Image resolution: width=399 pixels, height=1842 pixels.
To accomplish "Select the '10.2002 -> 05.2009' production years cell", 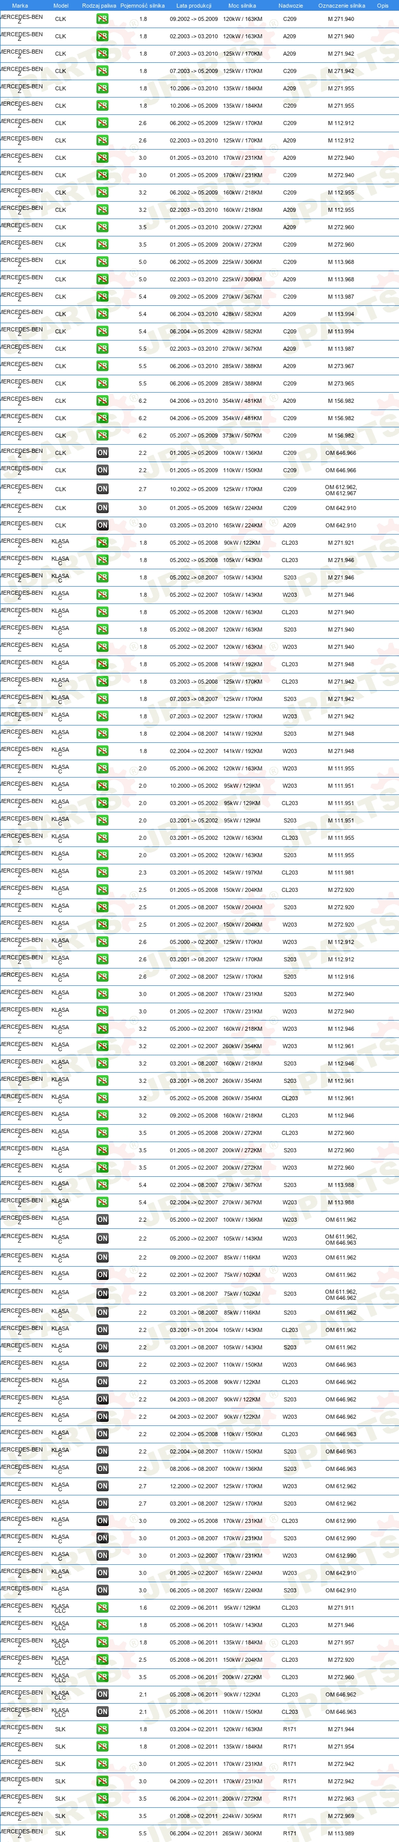I will click(194, 490).
